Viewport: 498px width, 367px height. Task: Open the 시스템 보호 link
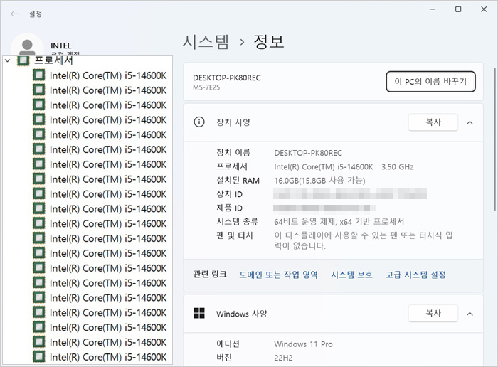(x=351, y=275)
